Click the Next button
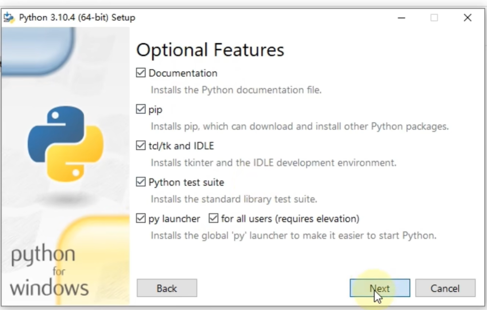Image resolution: width=487 pixels, height=310 pixels. point(380,288)
